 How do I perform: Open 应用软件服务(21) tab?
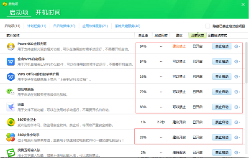click(95, 26)
